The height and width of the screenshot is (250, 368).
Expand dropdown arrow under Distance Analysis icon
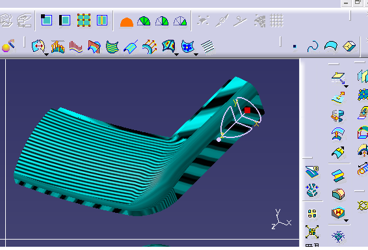(176, 55)
